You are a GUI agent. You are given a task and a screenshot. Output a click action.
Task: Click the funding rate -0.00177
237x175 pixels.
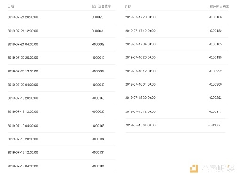[215, 111]
